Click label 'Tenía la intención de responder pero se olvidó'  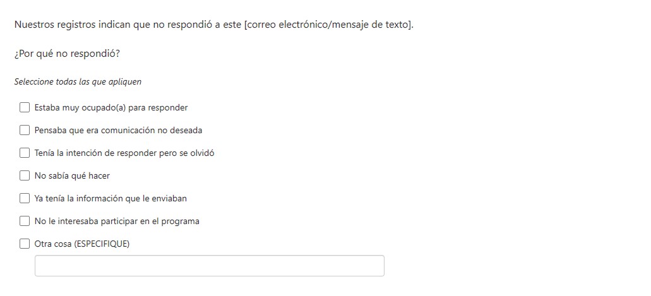[124, 153]
